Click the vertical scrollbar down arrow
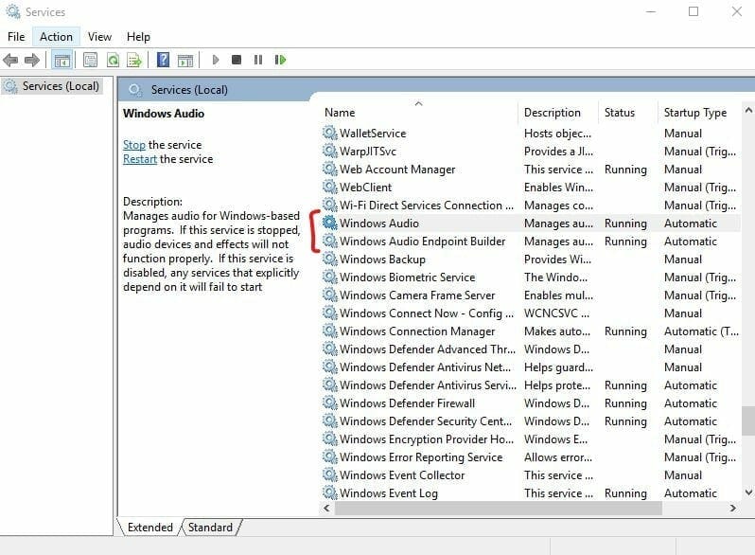Viewport: 755px width, 555px height. [747, 492]
